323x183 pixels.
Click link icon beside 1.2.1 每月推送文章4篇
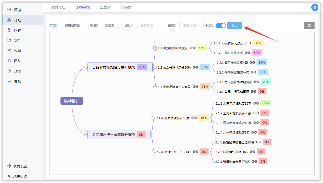(252, 62)
